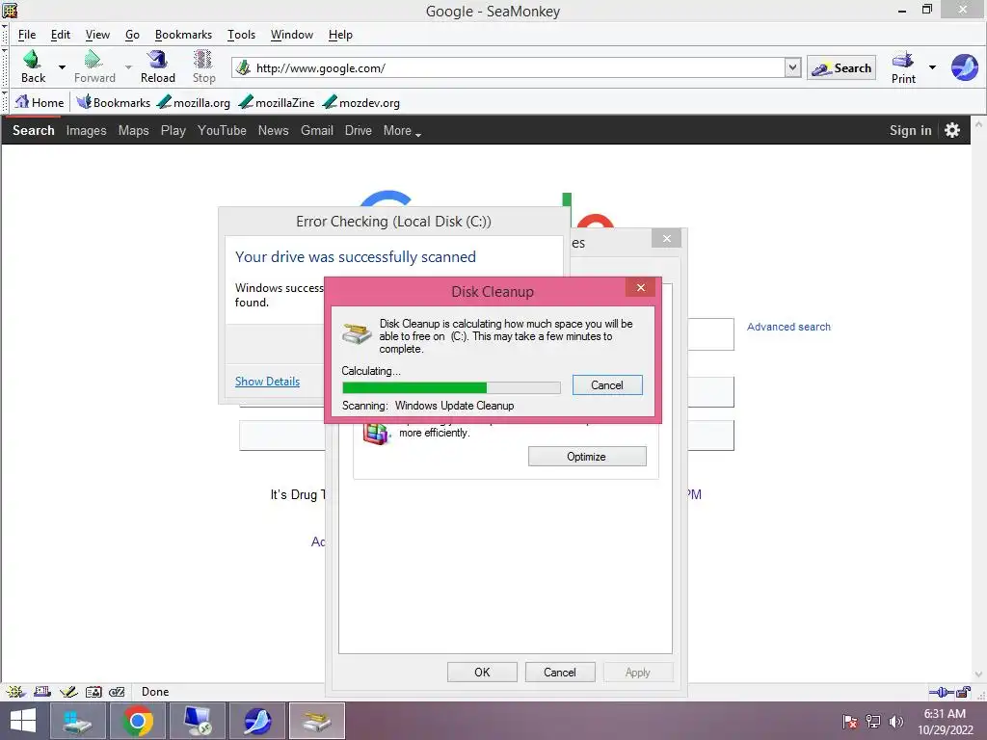
Task: Open the Help menu
Action: click(x=340, y=35)
